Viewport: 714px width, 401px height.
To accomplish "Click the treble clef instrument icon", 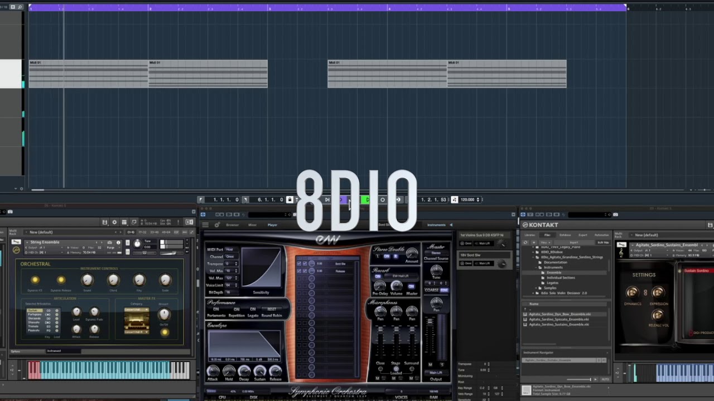I will click(x=621, y=253).
